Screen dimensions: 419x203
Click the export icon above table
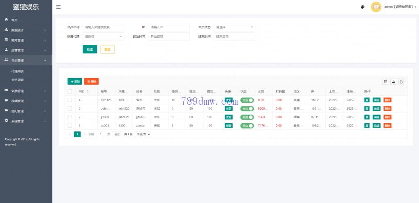pos(393,81)
